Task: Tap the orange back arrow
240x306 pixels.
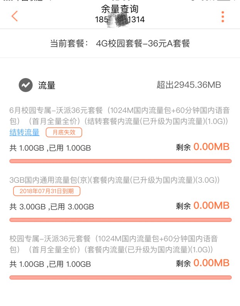Action: pyautogui.click(x=15, y=16)
